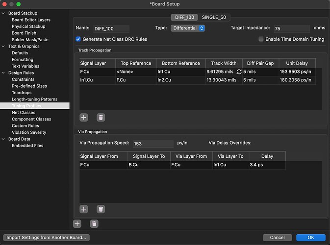Click Import Settings from Another Board
330x245 pixels.
[x=47, y=238]
